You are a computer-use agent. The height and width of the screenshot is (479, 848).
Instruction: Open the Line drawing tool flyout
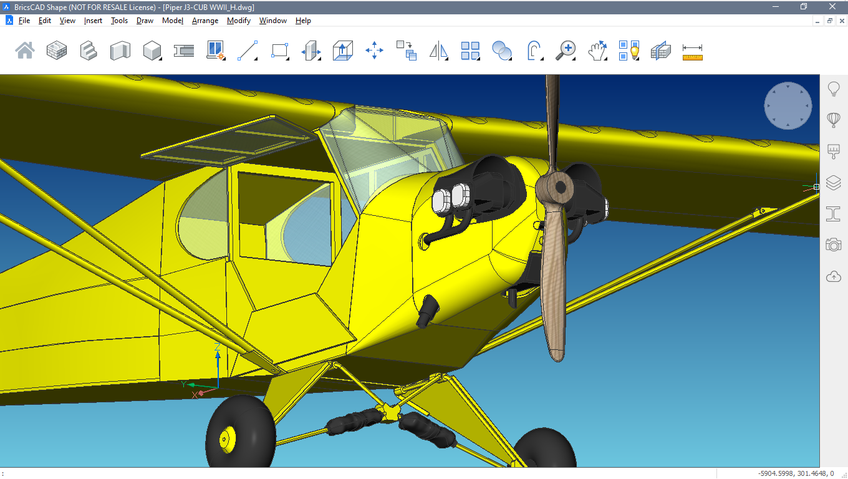click(248, 51)
